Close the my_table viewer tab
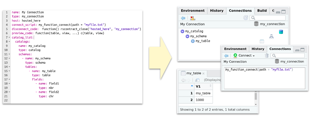This screenshot has height=119, width=311. tap(203, 74)
